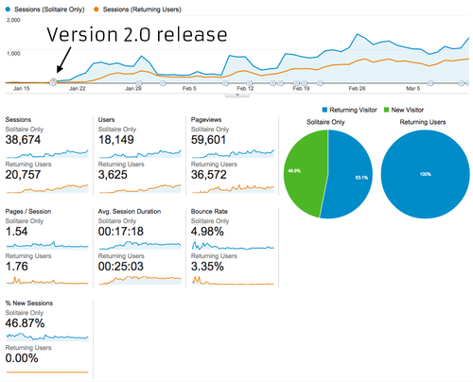
Task: Click the blue sparkline under Users 18,149
Action: point(140,154)
